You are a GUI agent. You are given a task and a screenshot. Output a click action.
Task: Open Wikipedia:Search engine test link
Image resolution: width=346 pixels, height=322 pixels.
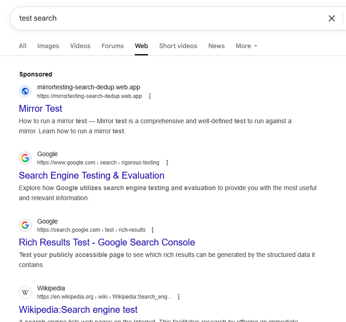pos(78,310)
